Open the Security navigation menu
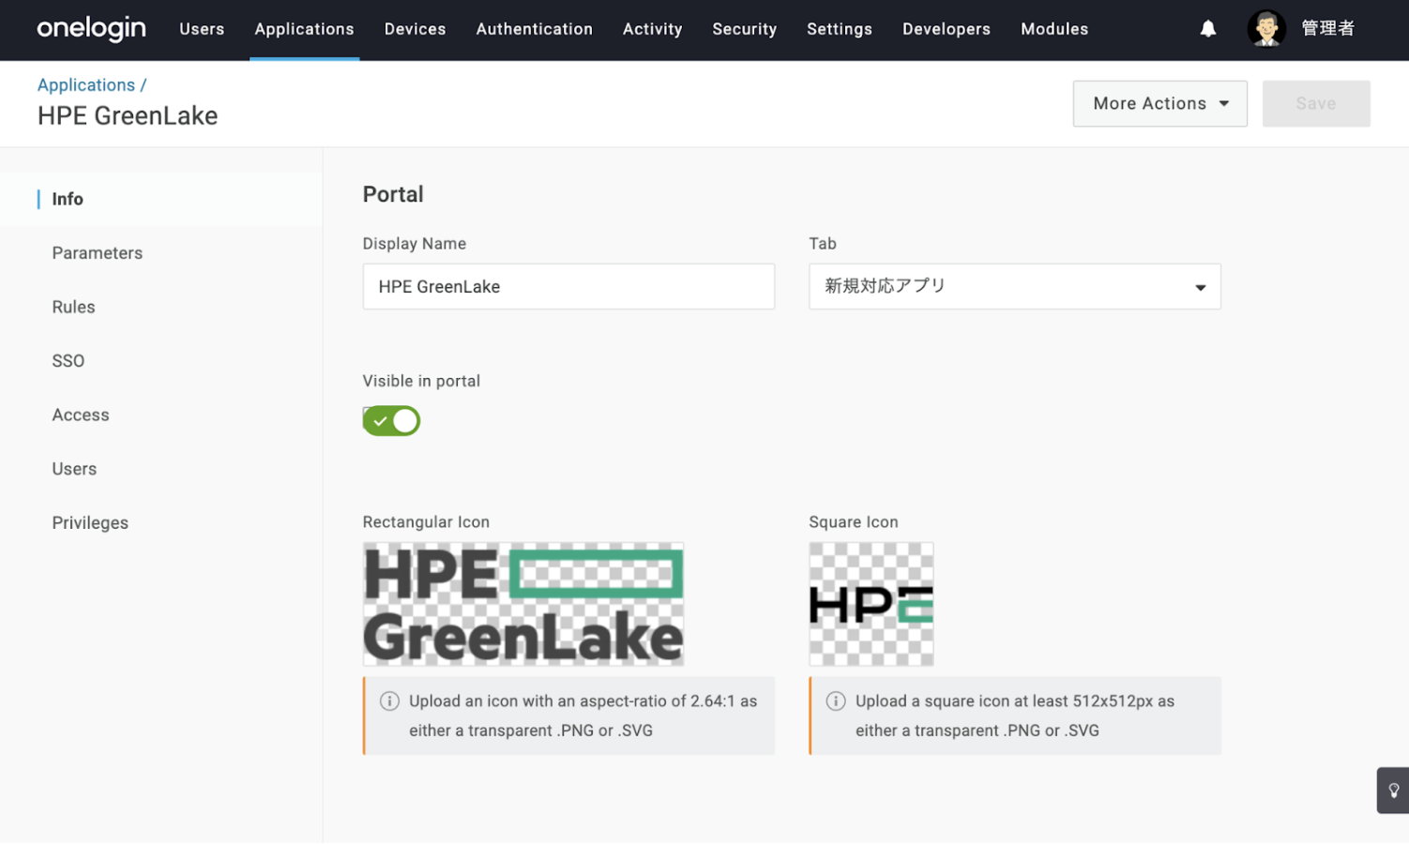 click(744, 29)
